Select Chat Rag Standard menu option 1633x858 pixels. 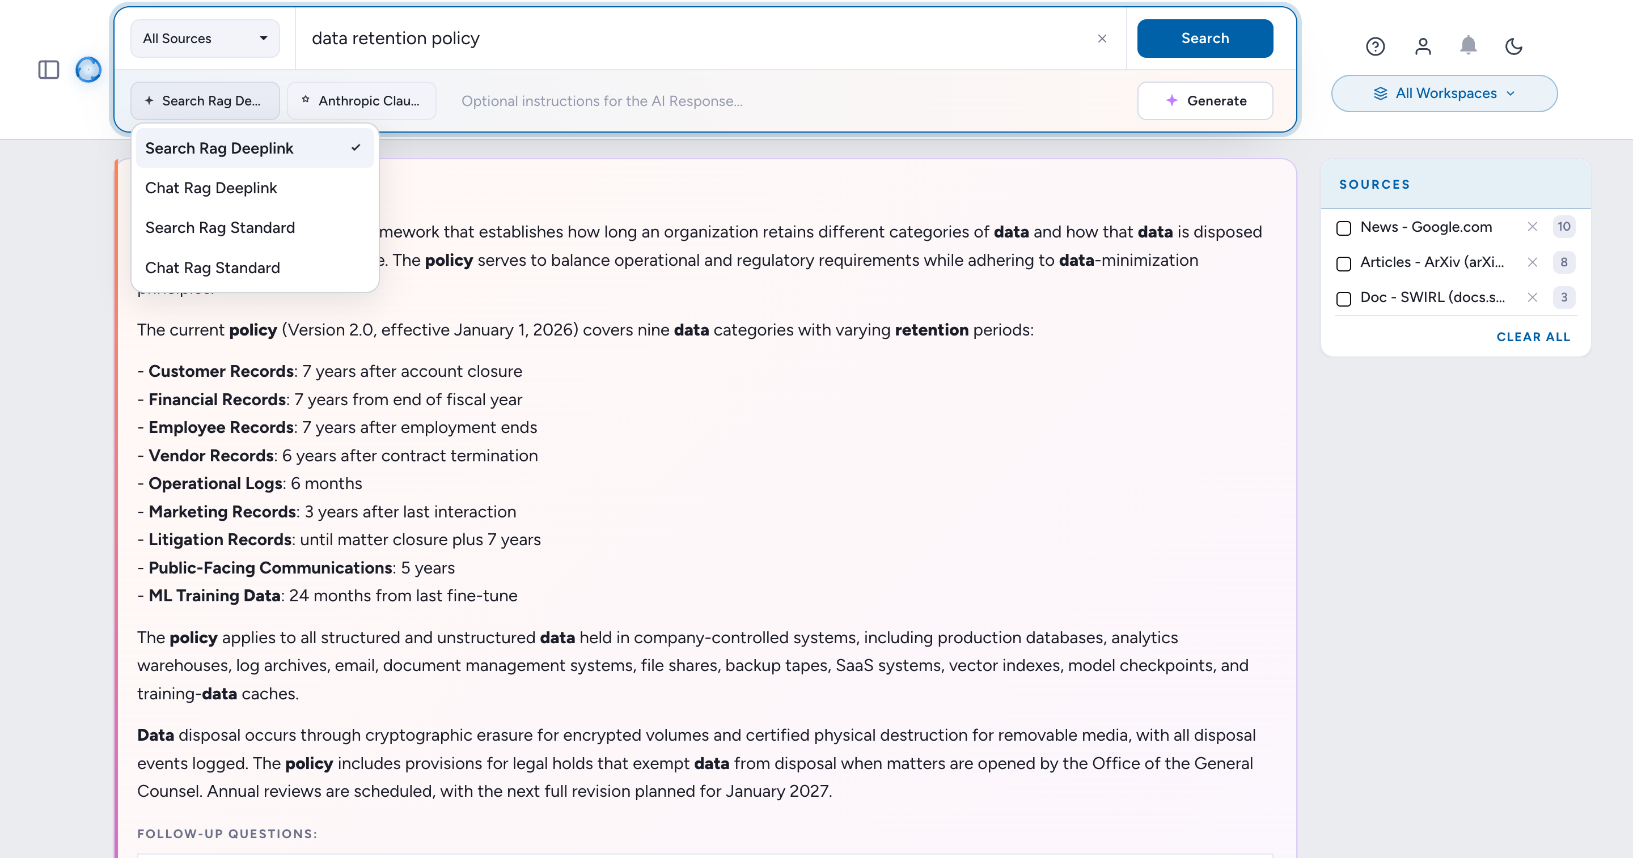[x=254, y=268]
